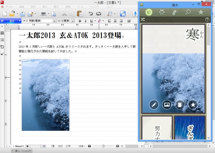Save the document with the save icon
This screenshot has height=153, width=215.
(22, 13)
